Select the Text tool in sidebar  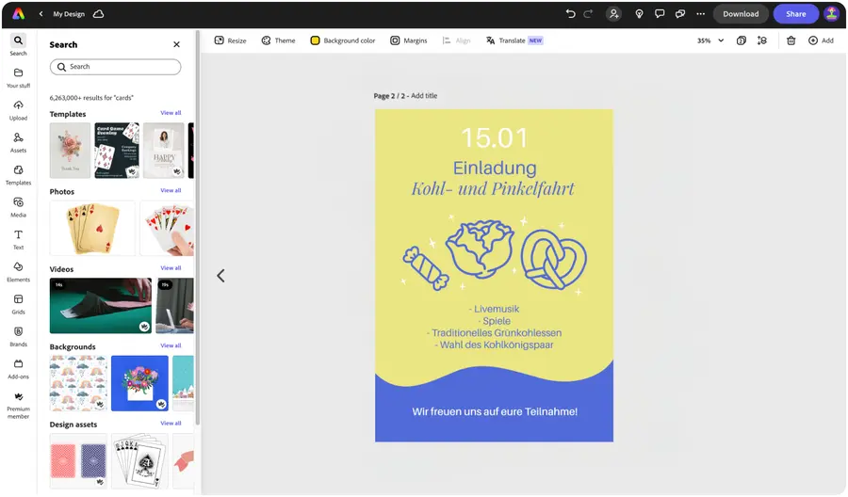[19, 239]
